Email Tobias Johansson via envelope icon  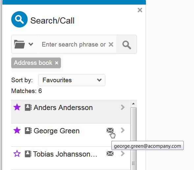tap(110, 154)
